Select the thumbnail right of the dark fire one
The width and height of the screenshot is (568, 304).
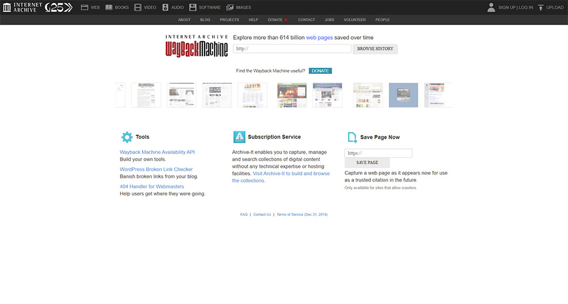coord(327,95)
